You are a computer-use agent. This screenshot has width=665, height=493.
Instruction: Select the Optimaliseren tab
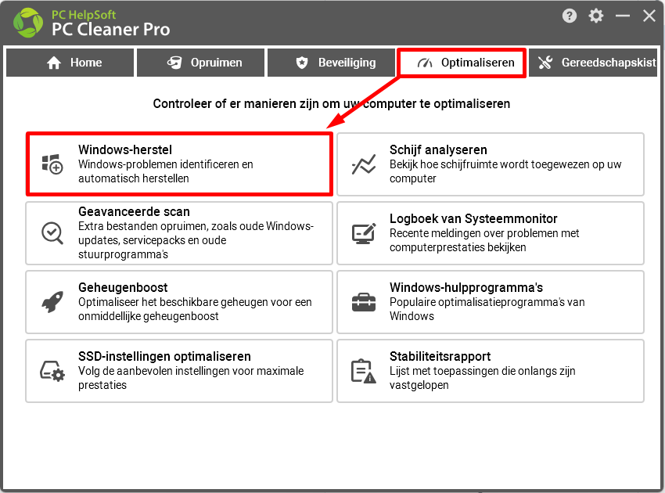462,63
